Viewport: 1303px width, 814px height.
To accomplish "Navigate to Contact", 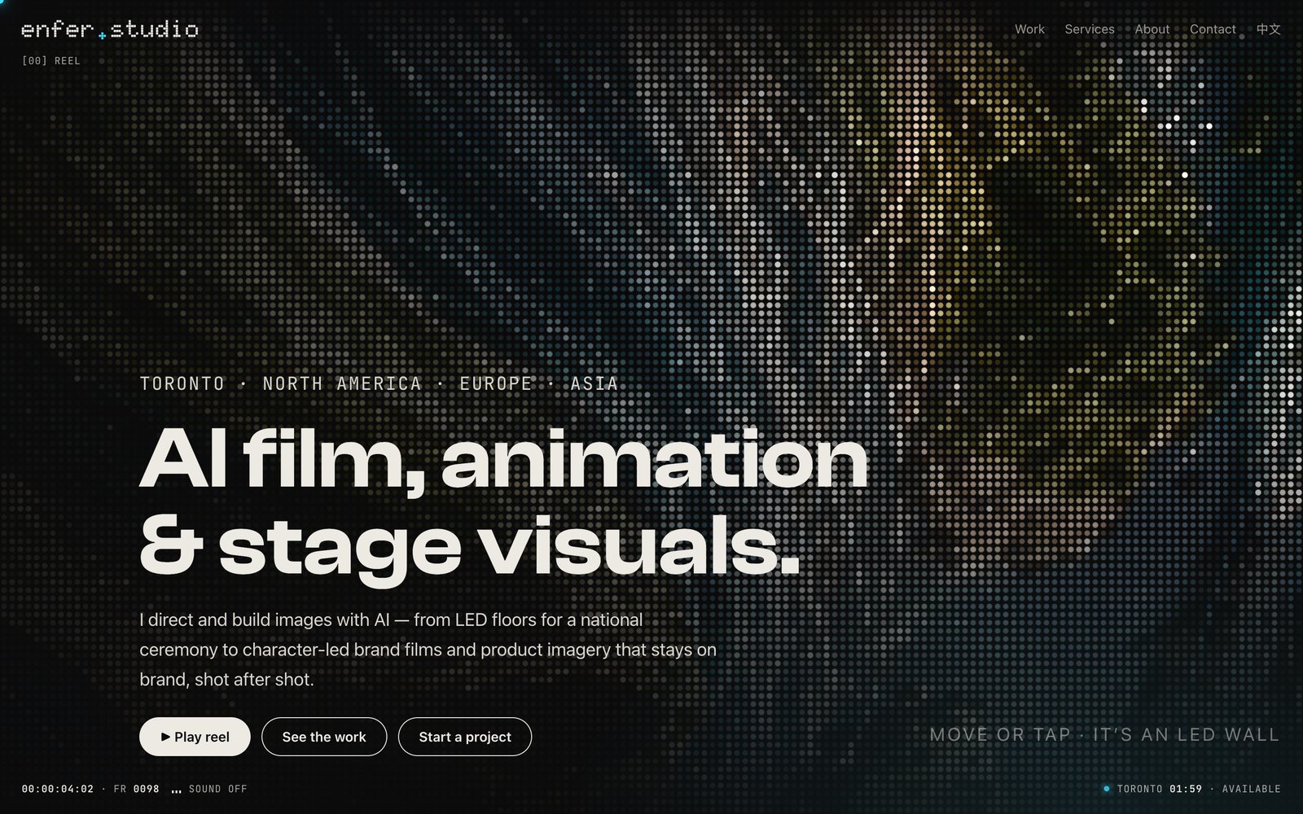I will 1213,29.
